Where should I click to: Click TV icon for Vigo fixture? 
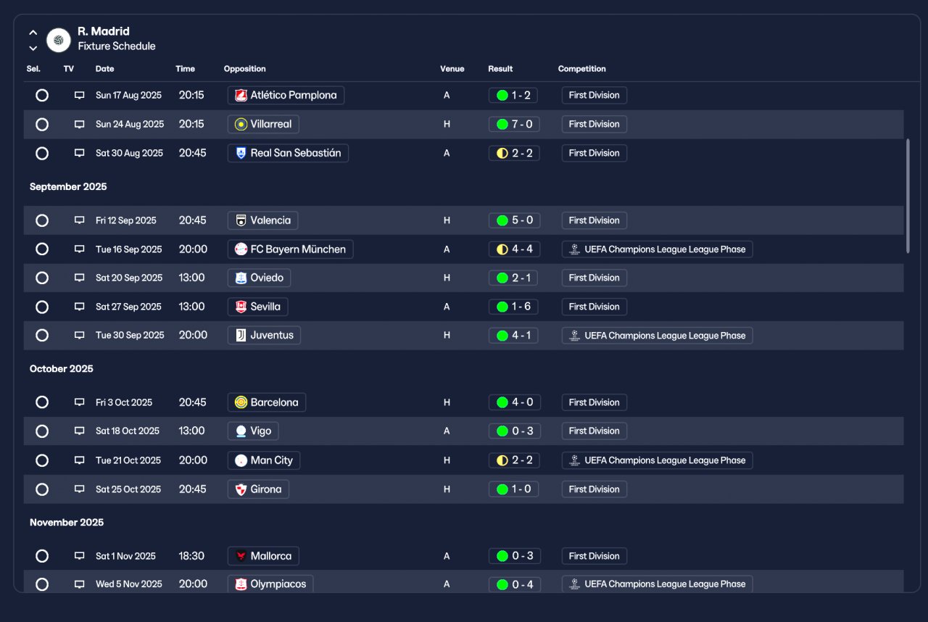point(80,431)
